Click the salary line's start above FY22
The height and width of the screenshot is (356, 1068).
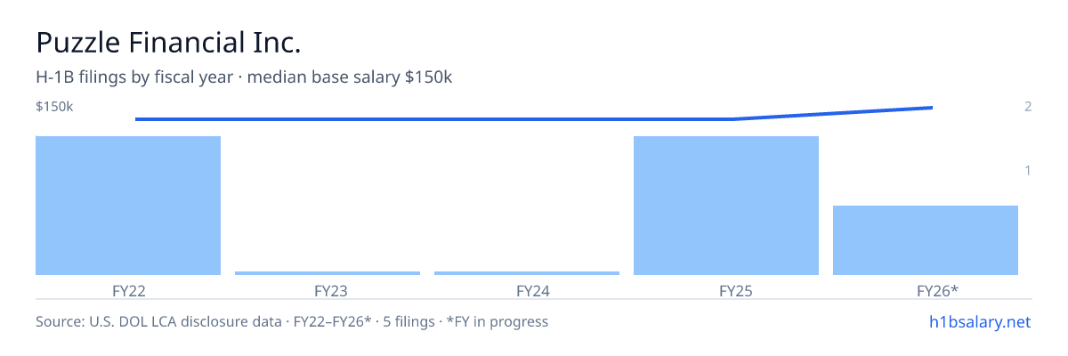[136, 119]
